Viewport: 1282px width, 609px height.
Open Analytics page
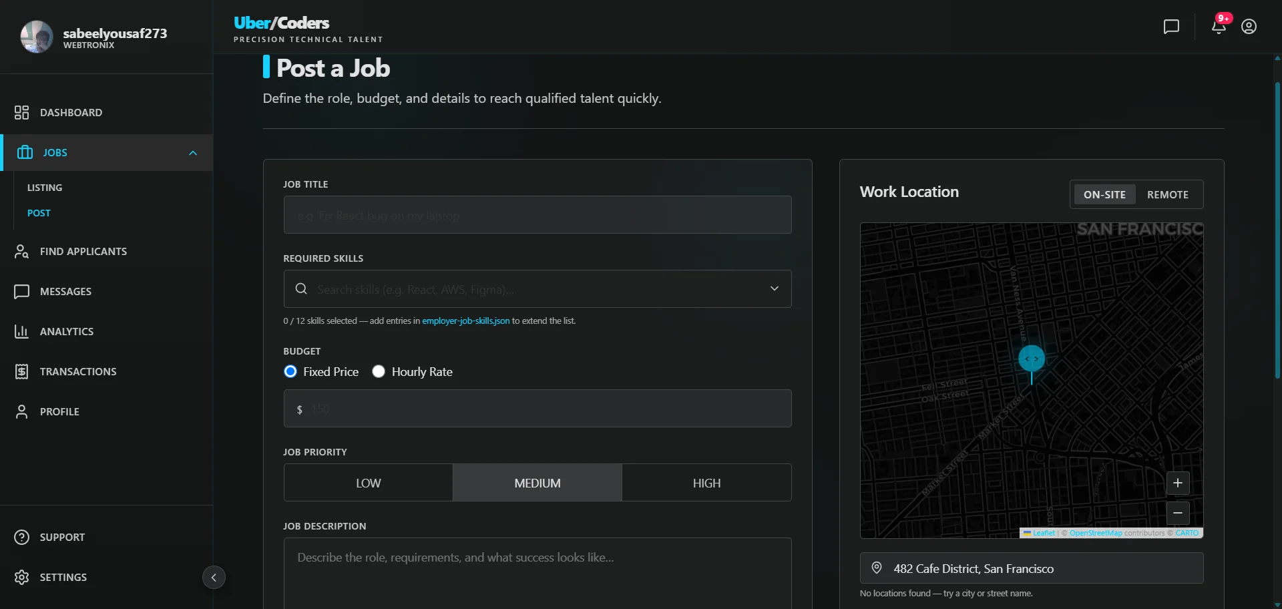(x=67, y=331)
